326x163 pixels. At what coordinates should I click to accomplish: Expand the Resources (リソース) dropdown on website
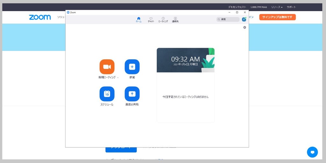coord(277,7)
